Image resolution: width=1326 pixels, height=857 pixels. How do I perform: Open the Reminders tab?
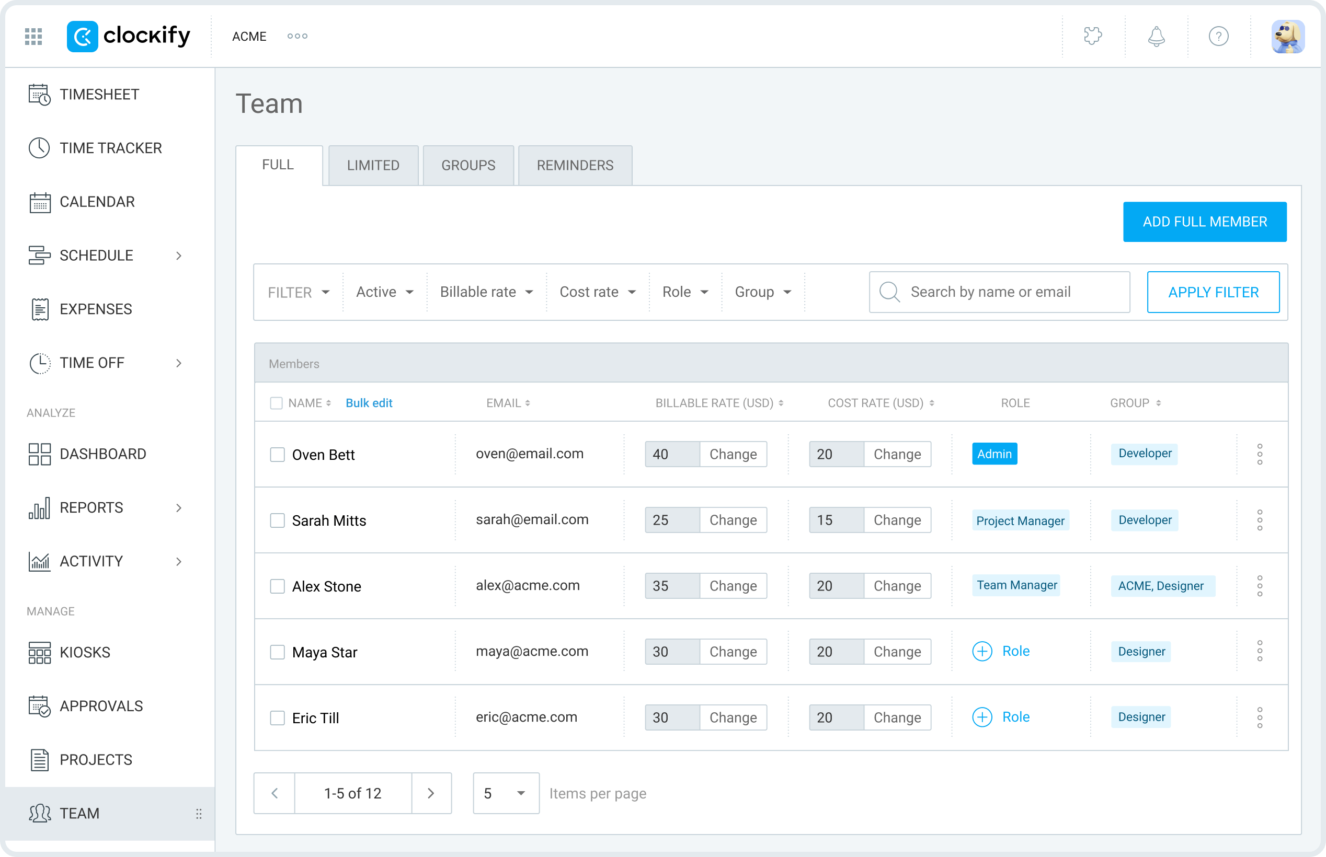pyautogui.click(x=575, y=165)
